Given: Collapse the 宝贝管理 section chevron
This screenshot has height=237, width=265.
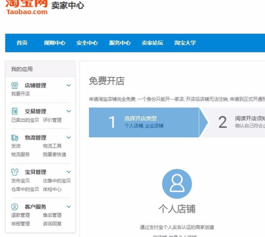Looking at the screenshot, I should [68, 172].
